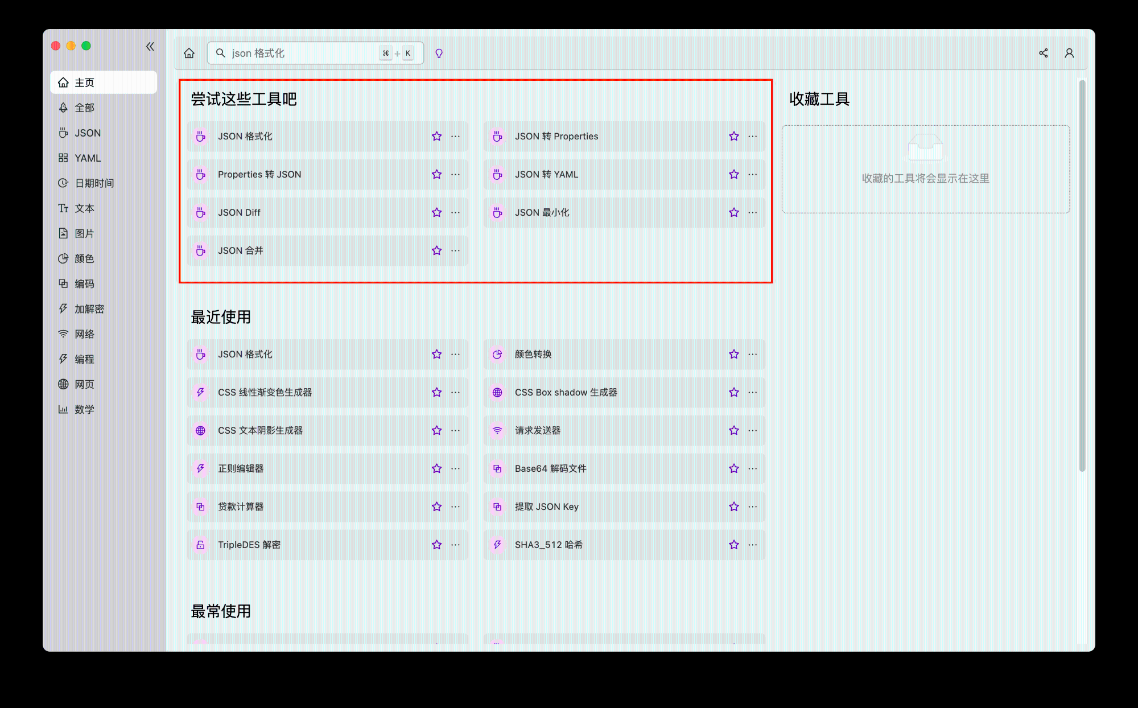The height and width of the screenshot is (708, 1138).
Task: Open CSS Box shadow 生成器 tool
Action: pyautogui.click(x=624, y=392)
